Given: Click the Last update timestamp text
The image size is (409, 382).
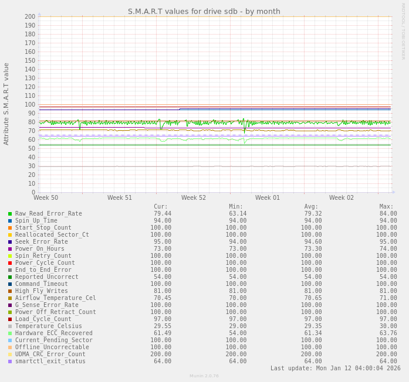Looking at the screenshot, I should (336, 368).
